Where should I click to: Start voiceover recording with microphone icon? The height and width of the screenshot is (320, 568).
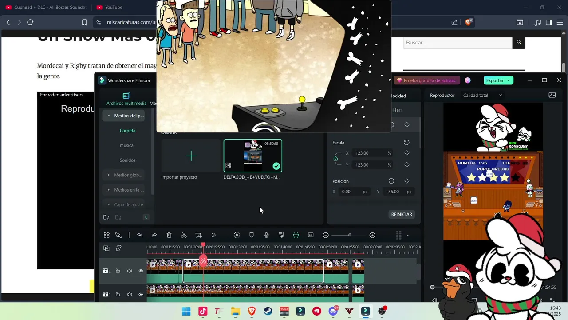(x=266, y=235)
